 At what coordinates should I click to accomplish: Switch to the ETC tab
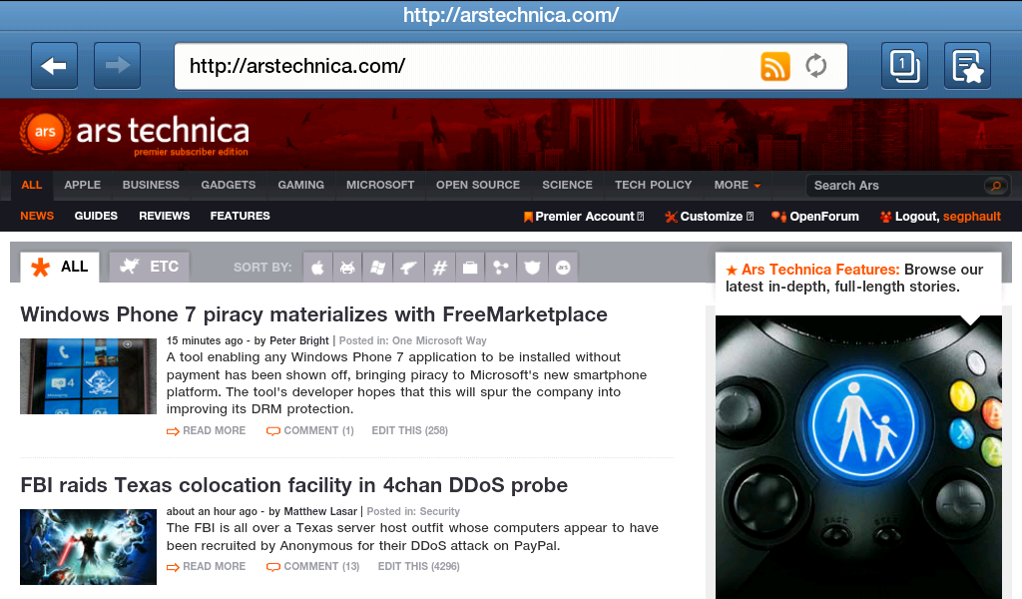pos(150,267)
